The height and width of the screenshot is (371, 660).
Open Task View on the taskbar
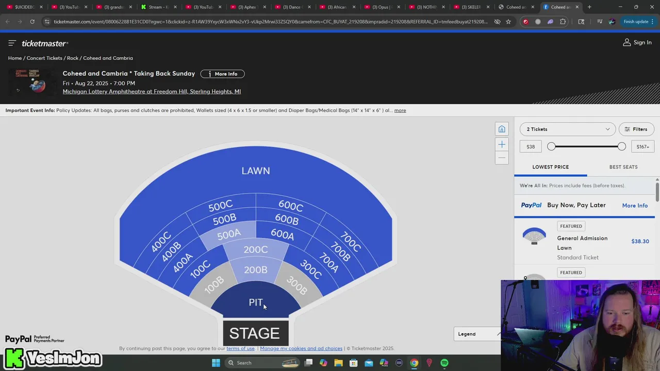(x=308, y=363)
